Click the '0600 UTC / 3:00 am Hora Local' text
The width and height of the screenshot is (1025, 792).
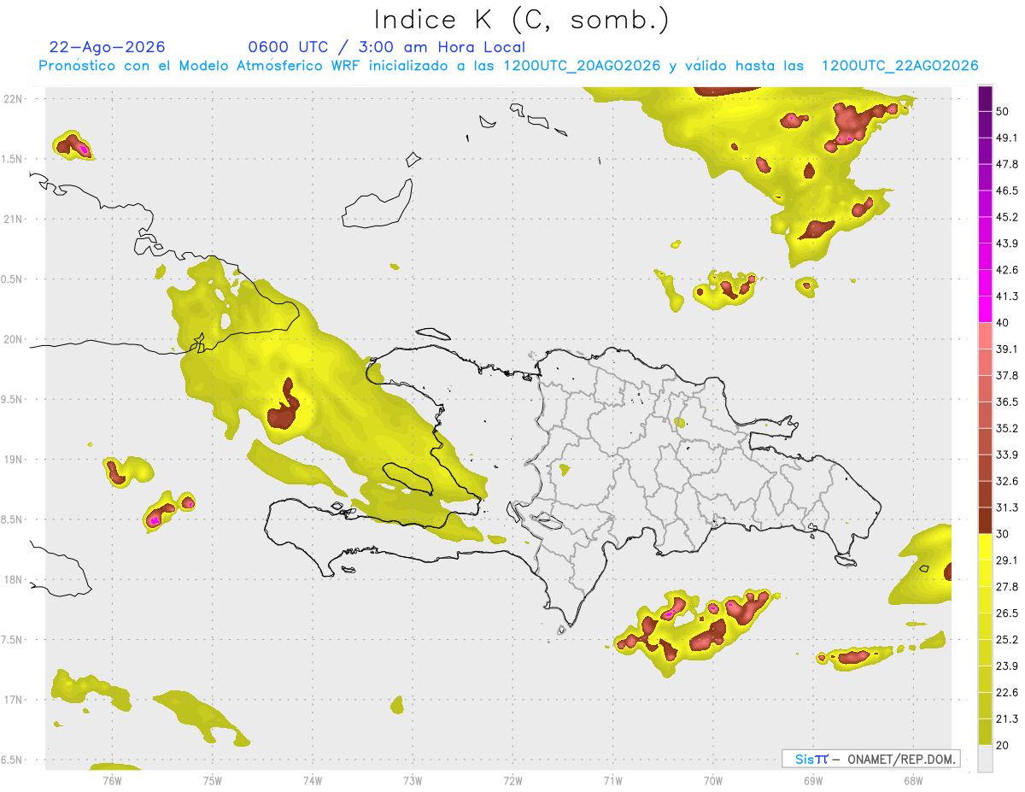tap(386, 47)
